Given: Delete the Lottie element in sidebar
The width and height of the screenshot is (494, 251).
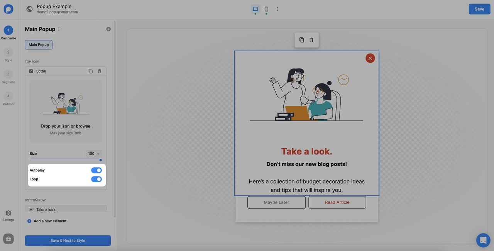Looking at the screenshot, I should (99, 71).
